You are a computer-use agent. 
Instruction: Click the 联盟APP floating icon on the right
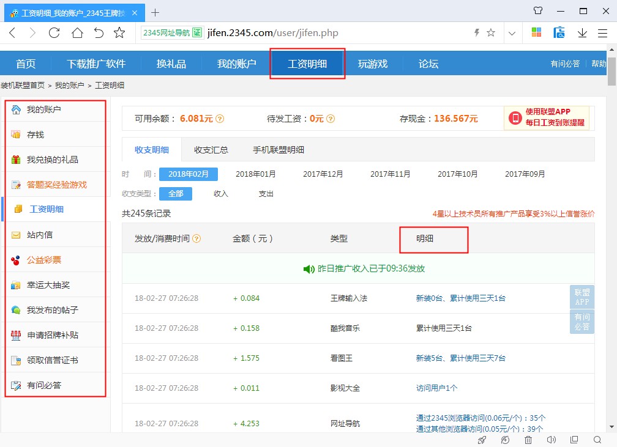pos(581,297)
